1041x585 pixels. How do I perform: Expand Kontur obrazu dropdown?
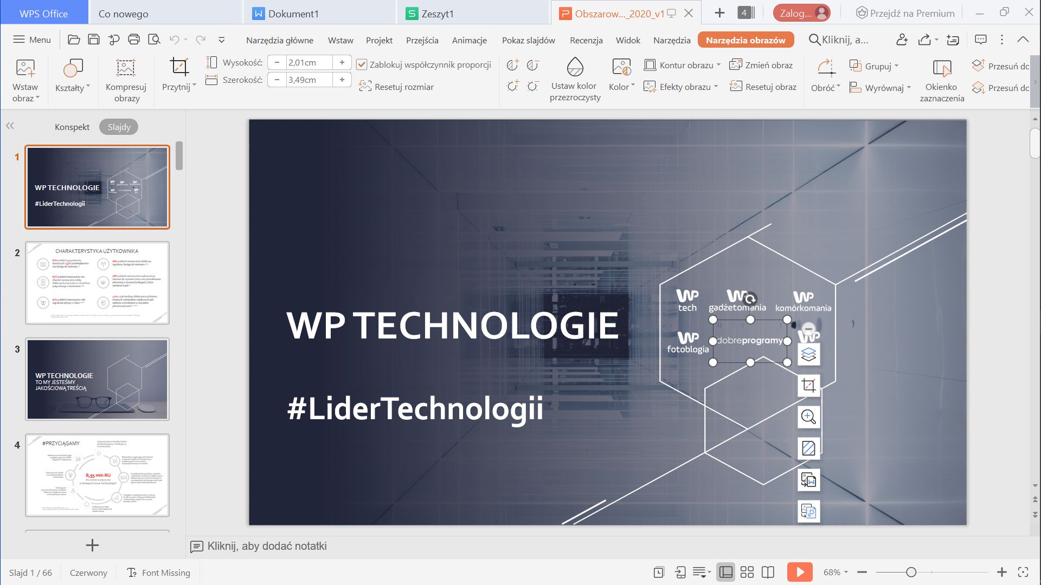coord(719,65)
